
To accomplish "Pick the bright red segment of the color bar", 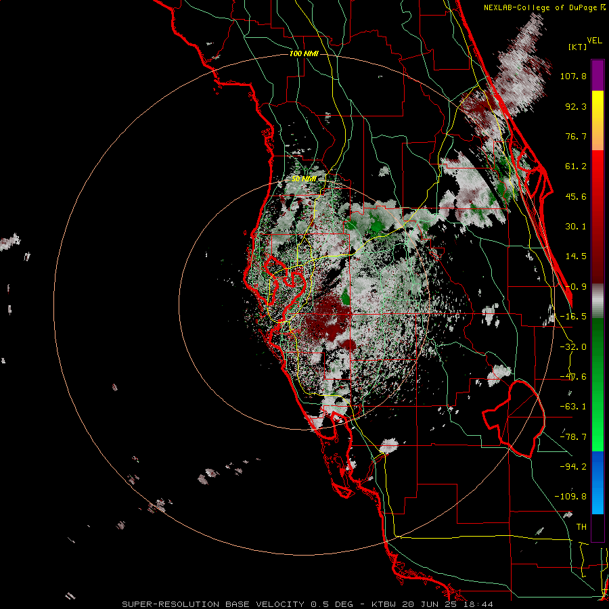I will [597, 167].
